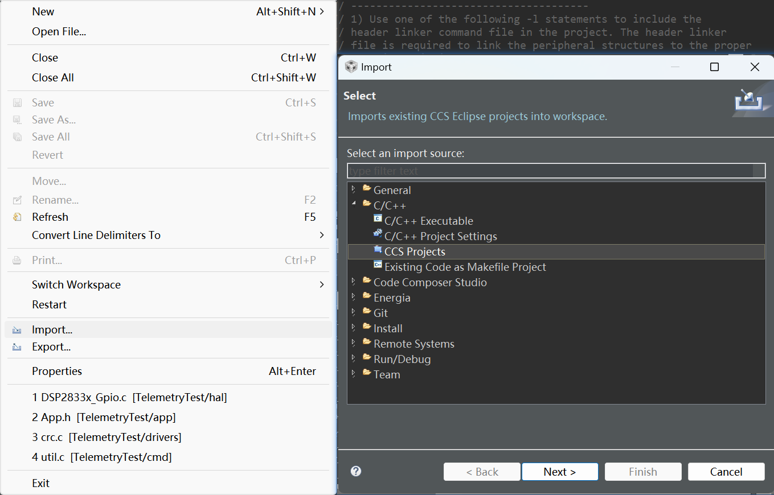Viewport: 774px width, 495px height.
Task: Click the Import dialog title bar icon
Action: pyautogui.click(x=351, y=67)
